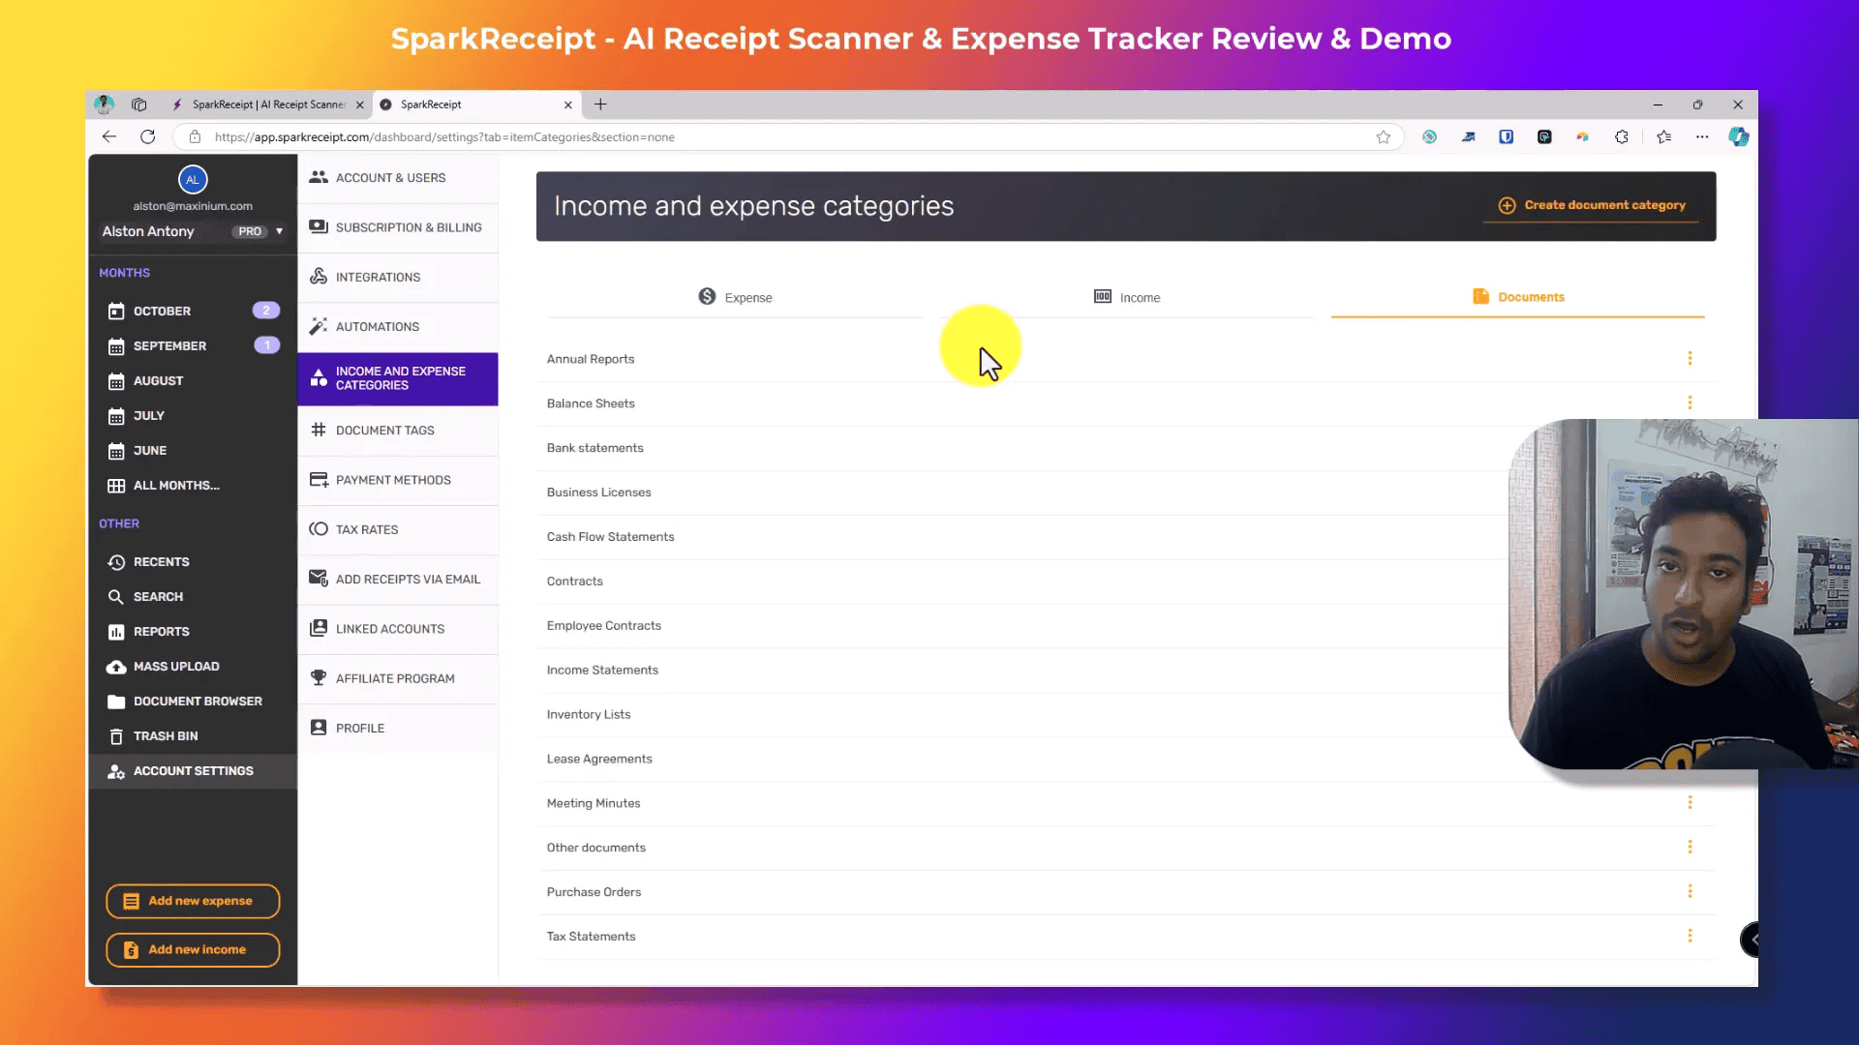Image resolution: width=1859 pixels, height=1045 pixels.
Task: Open Integrations settings
Action: pyautogui.click(x=398, y=277)
